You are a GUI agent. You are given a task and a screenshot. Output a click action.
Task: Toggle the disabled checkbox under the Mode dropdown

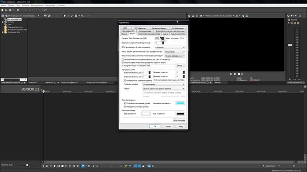(144, 93)
